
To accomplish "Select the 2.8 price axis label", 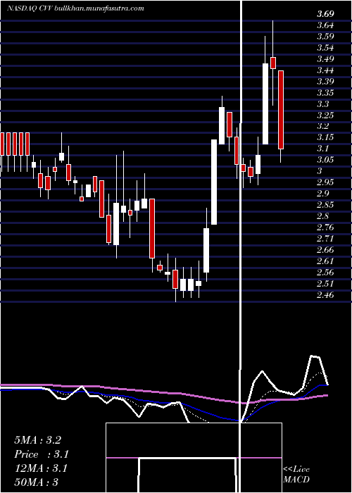I will [323, 216].
